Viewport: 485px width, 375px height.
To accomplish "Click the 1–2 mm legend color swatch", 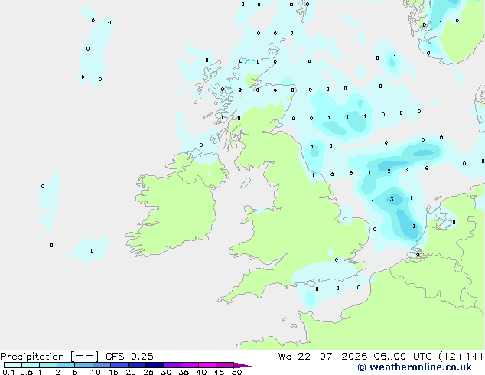I will click(48, 365).
